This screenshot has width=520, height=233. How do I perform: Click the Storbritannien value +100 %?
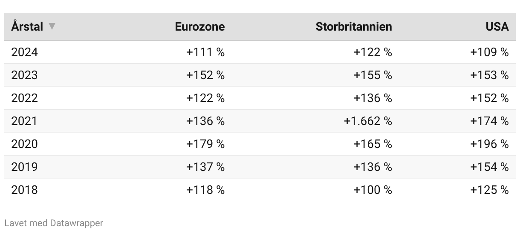pos(373,190)
